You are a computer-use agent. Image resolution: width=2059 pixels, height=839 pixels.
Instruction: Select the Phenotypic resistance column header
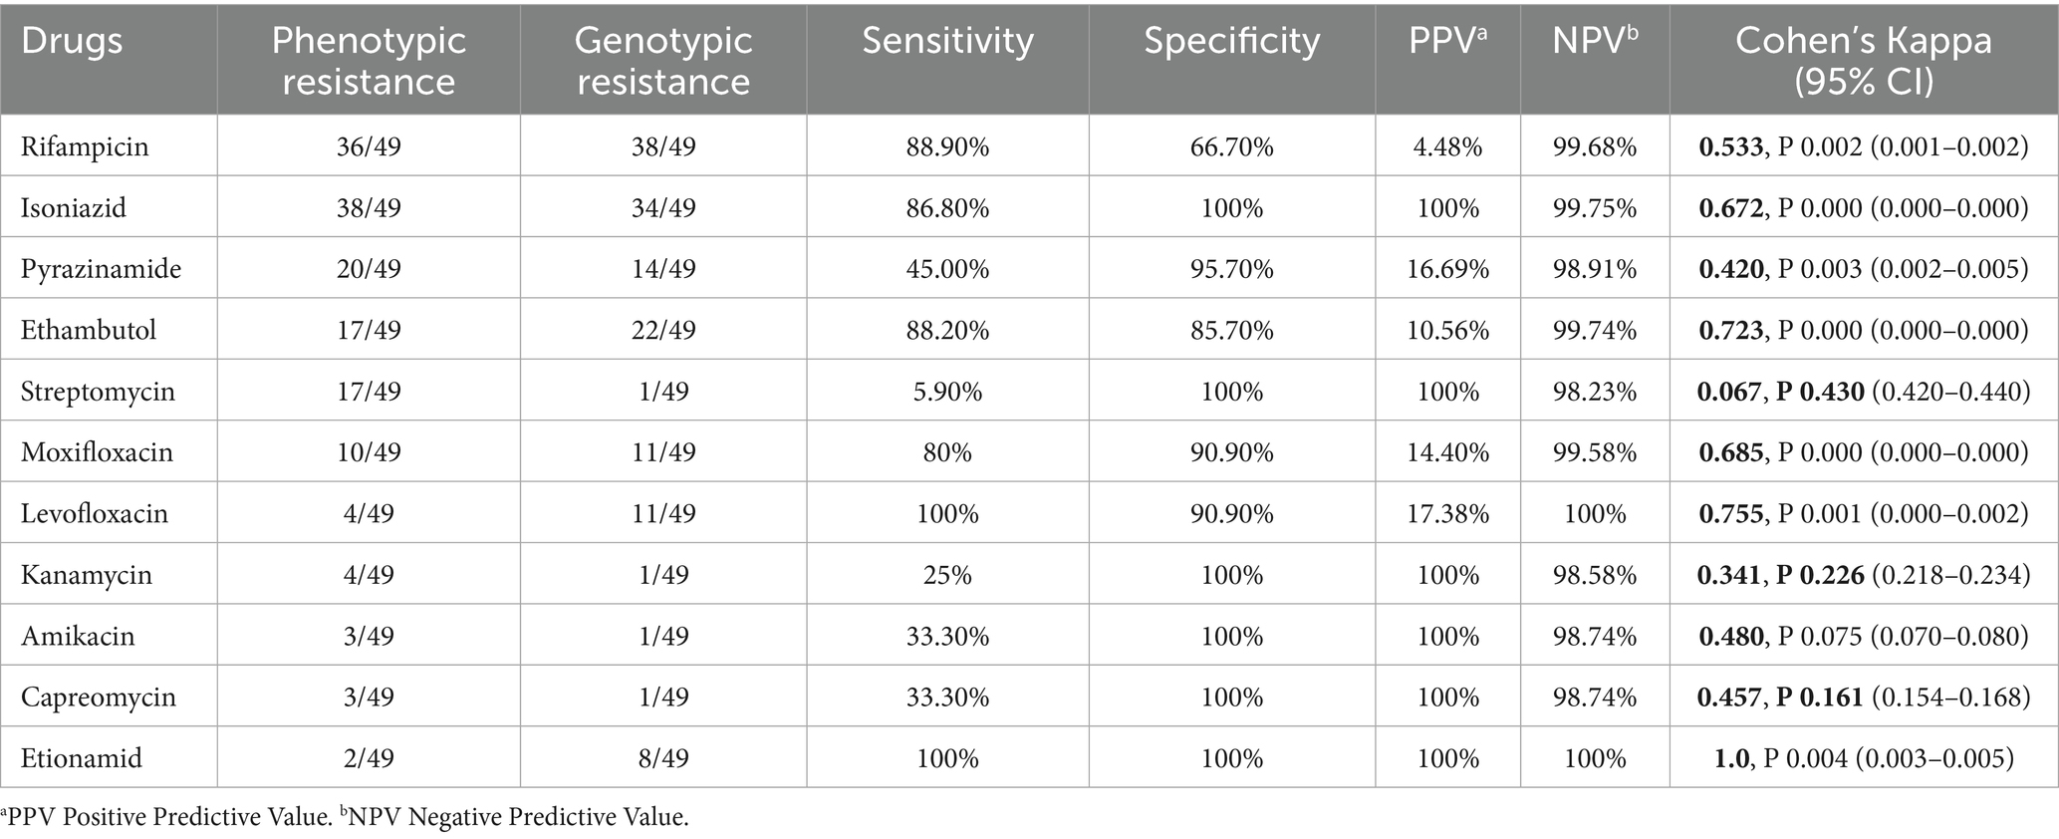(369, 60)
